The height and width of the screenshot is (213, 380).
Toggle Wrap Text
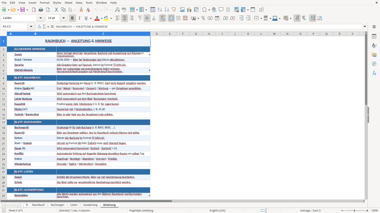click(162, 18)
